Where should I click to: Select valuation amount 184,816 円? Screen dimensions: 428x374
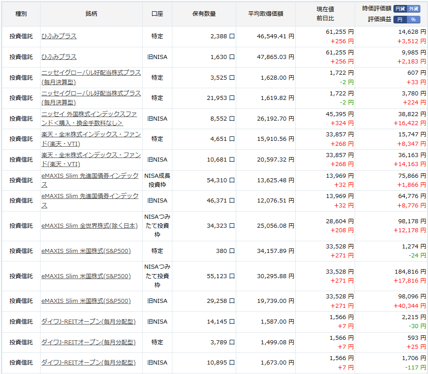pyautogui.click(x=410, y=272)
